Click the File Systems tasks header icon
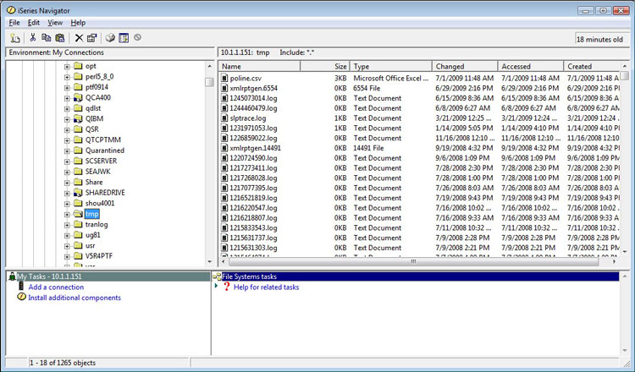 [217, 276]
